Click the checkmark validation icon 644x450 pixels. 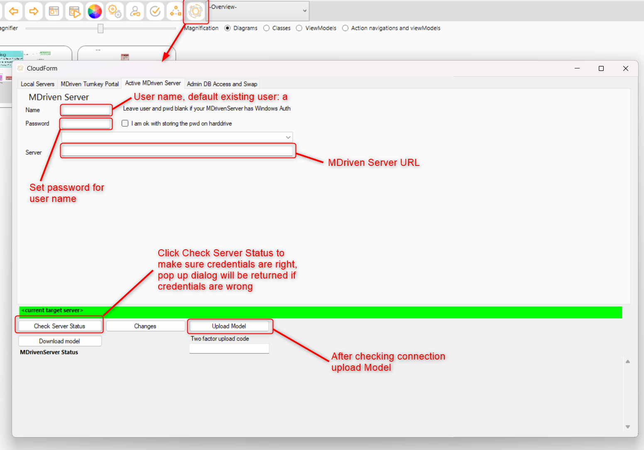pyautogui.click(x=155, y=11)
